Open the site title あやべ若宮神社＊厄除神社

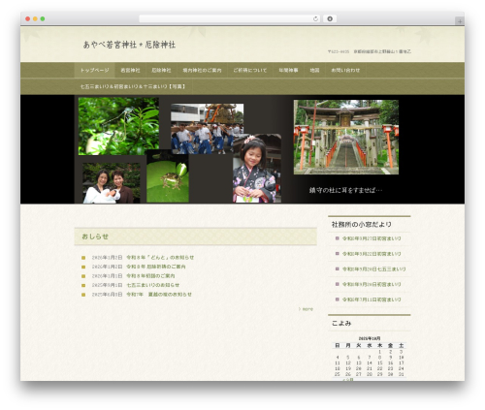click(x=129, y=45)
